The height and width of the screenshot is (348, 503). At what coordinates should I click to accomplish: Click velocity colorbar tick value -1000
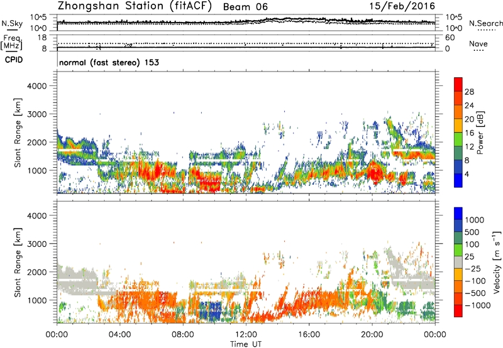point(477,305)
